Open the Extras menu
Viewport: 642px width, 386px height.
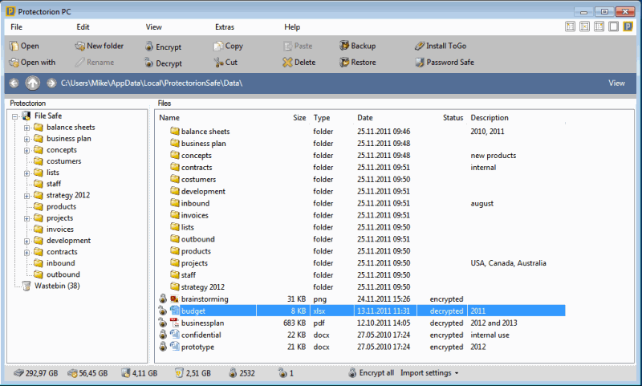(225, 27)
